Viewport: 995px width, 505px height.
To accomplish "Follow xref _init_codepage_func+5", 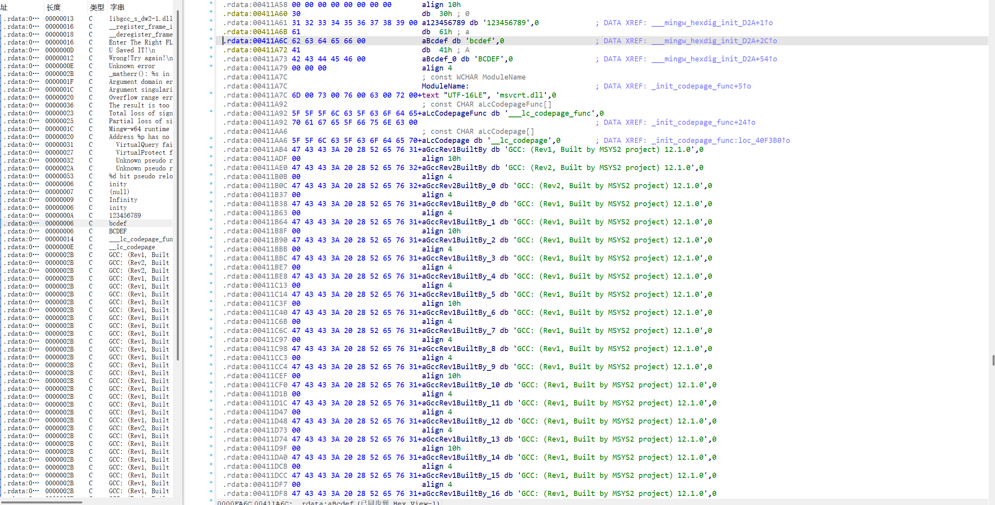I will 701,86.
